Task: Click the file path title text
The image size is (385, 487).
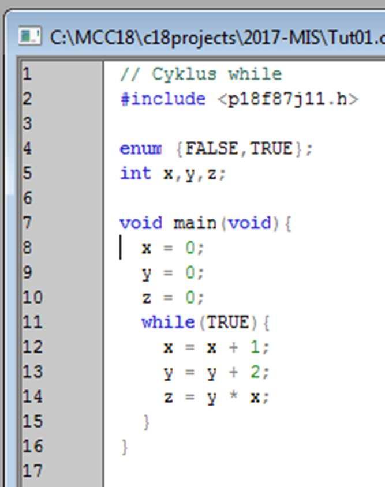Action: coord(217,38)
